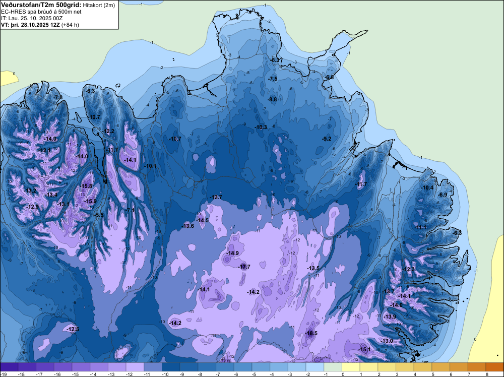Screen dimensions: 504x377
Task: Click the -7.1 temperature reading
Action: click(x=130, y=210)
